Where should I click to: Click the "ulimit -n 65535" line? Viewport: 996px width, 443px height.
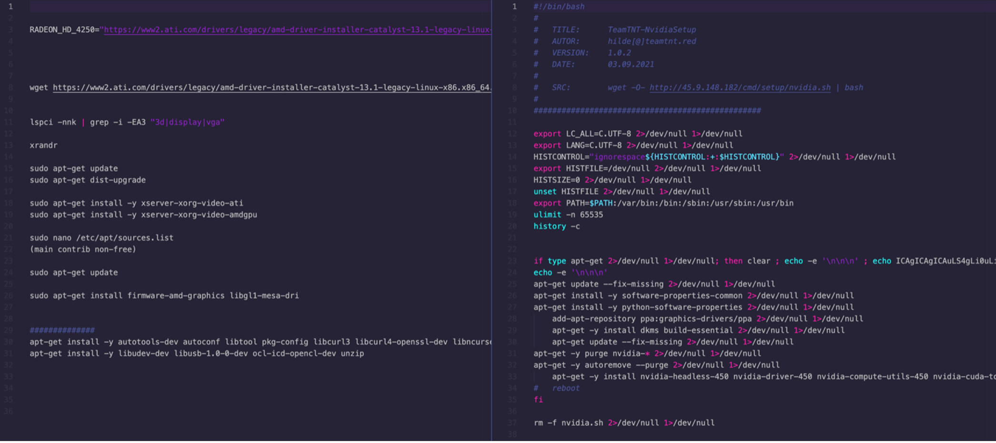coord(568,215)
